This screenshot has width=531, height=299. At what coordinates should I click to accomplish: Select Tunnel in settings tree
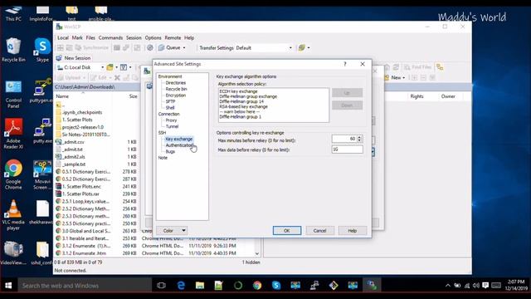click(172, 126)
